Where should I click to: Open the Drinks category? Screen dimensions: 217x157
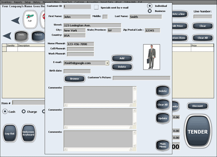[x=21, y=36]
